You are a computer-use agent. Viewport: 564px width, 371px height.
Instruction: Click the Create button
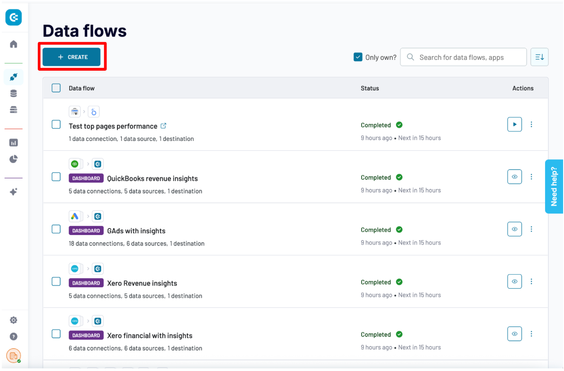click(x=72, y=57)
